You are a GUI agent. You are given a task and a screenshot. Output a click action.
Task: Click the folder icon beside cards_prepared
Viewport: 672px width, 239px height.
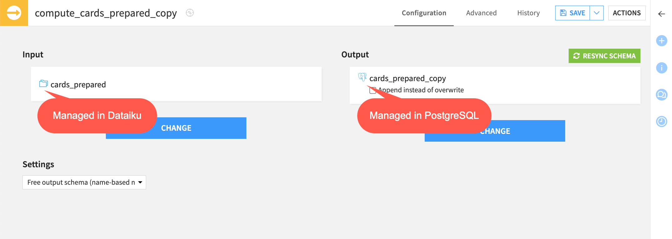[43, 84]
